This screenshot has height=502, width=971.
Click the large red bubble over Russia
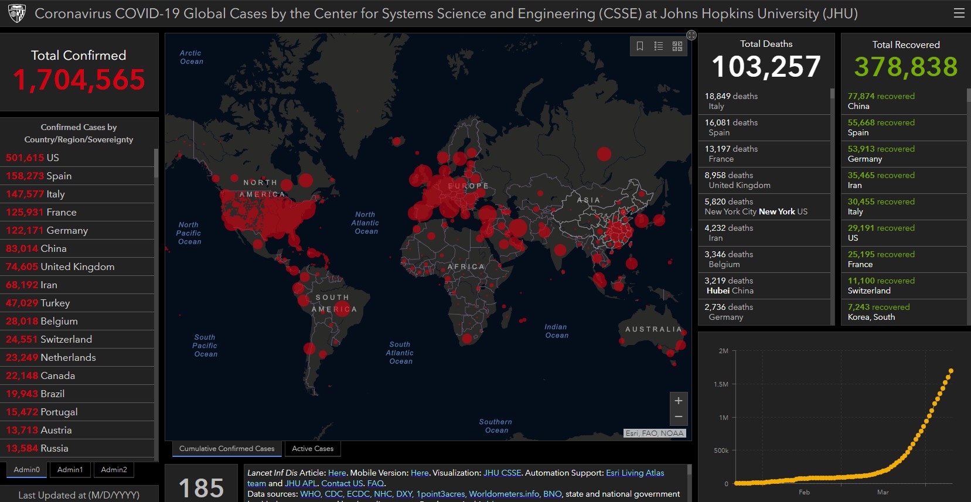(x=604, y=154)
